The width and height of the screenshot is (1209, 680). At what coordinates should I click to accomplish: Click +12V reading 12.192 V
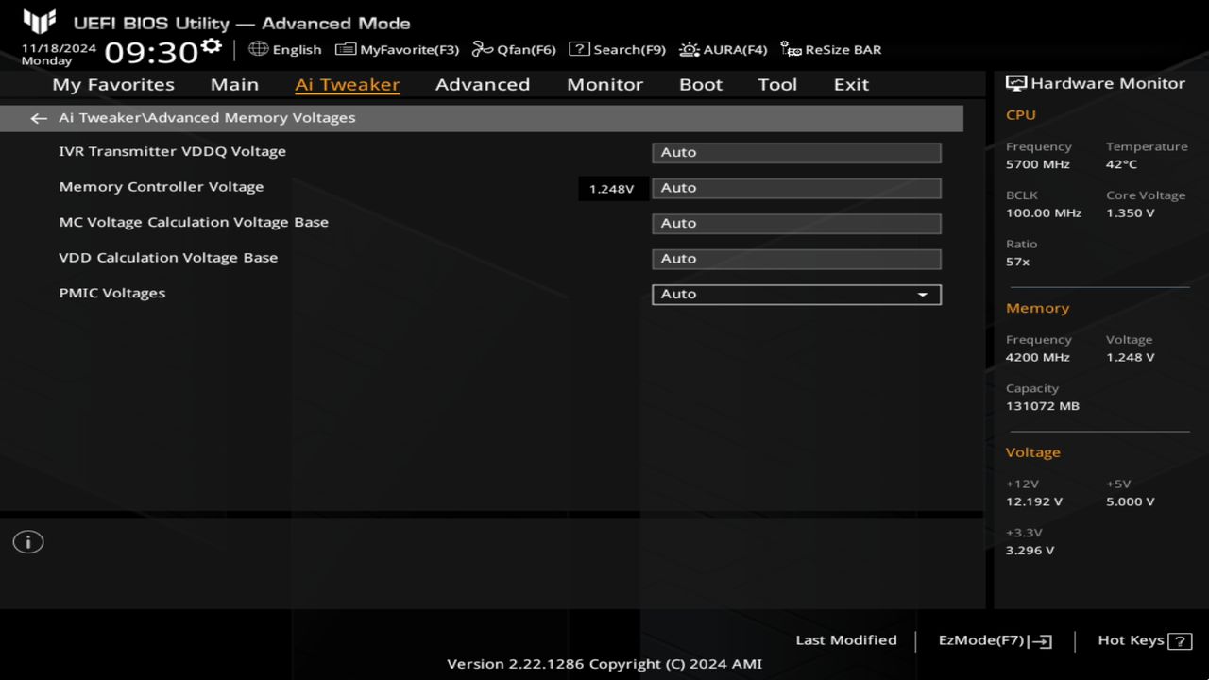1034,502
